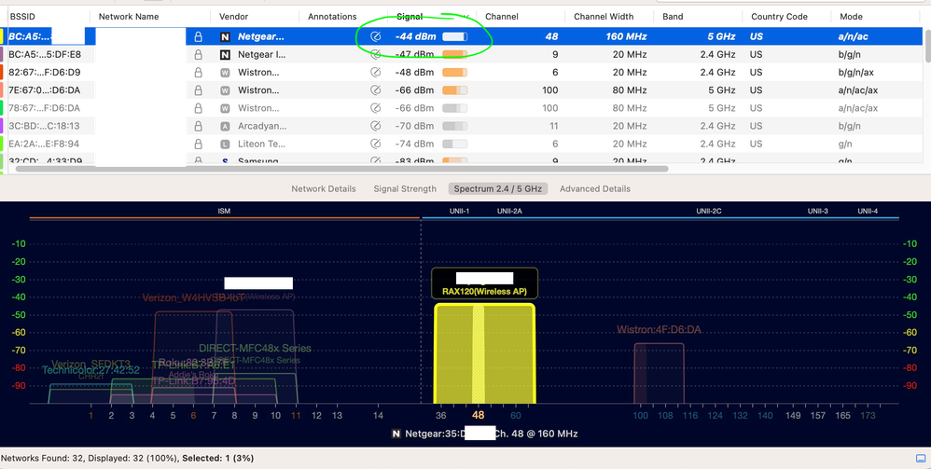Click the lock icon in the 3C:BD:...C:18:13 row
The image size is (931, 469).
click(199, 126)
